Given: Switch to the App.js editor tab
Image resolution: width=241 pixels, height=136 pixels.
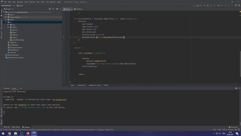Looking at the screenshot, I should [67, 9].
